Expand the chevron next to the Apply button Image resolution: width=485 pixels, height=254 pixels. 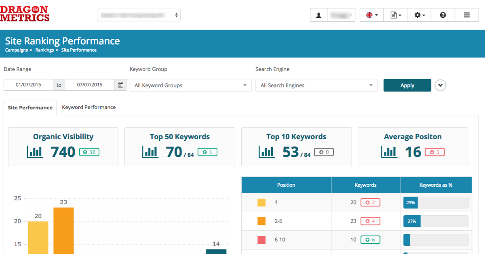pyautogui.click(x=440, y=85)
